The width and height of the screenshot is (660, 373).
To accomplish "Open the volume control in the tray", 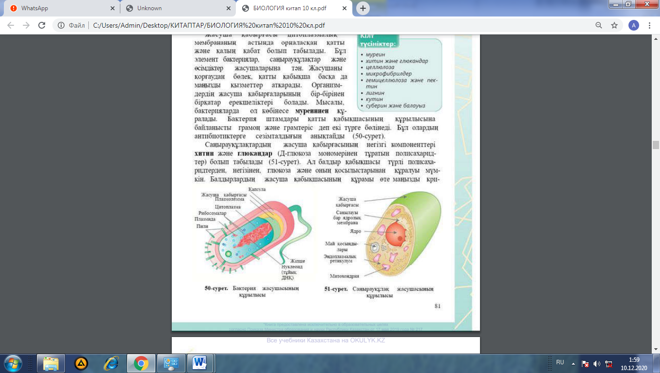I will point(597,363).
